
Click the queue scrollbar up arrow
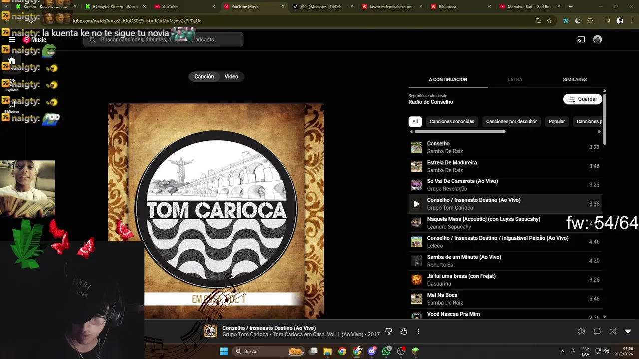tap(605, 91)
